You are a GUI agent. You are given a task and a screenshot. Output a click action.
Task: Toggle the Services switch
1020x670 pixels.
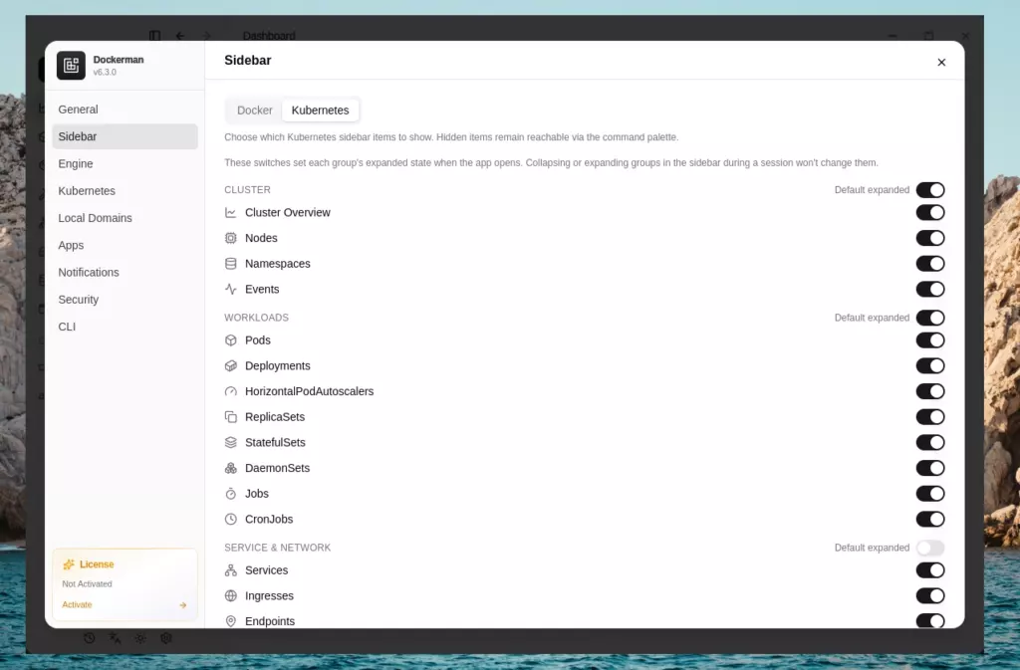(x=930, y=569)
